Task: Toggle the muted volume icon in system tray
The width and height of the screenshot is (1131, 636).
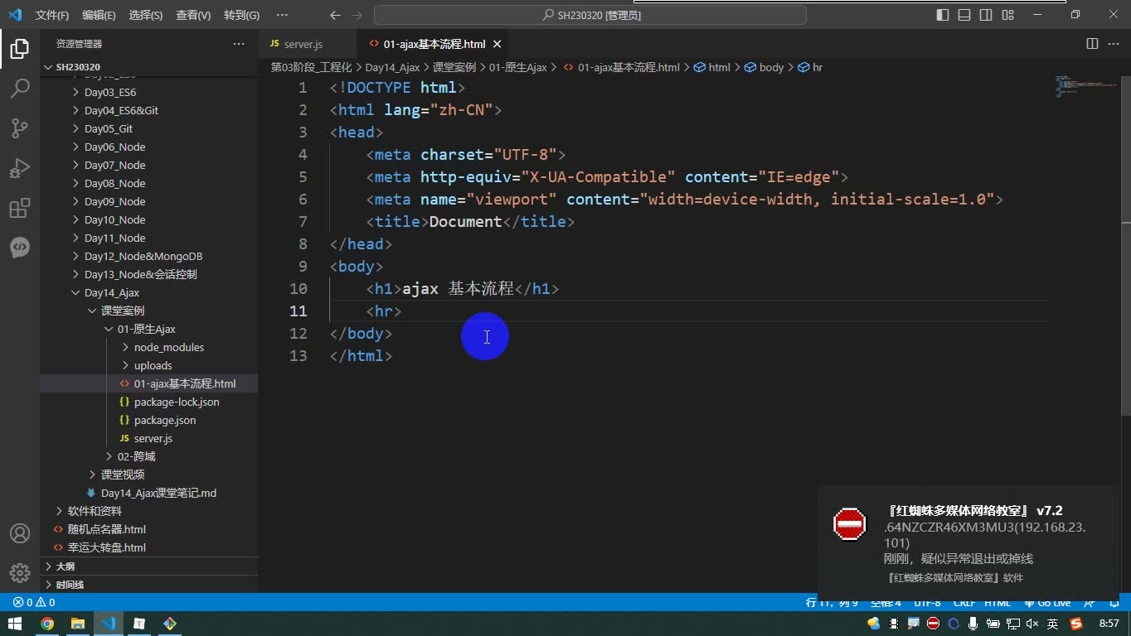Action: (1032, 624)
